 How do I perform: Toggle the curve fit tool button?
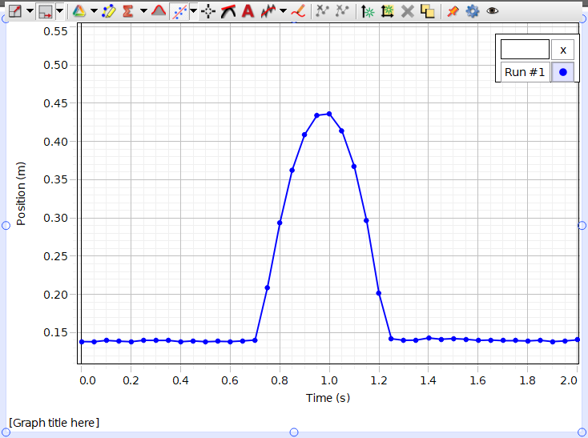pos(179,11)
